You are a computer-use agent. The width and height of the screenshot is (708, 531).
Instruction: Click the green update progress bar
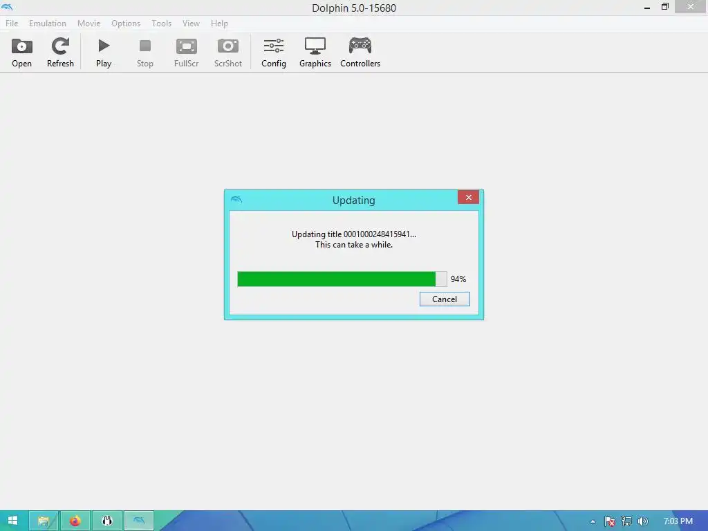click(x=342, y=279)
